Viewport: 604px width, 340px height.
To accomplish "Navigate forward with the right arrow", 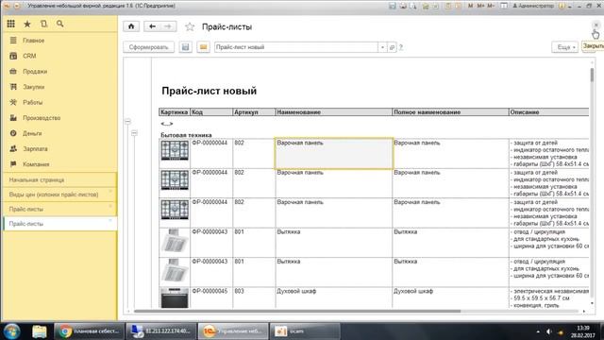I will click(x=168, y=26).
